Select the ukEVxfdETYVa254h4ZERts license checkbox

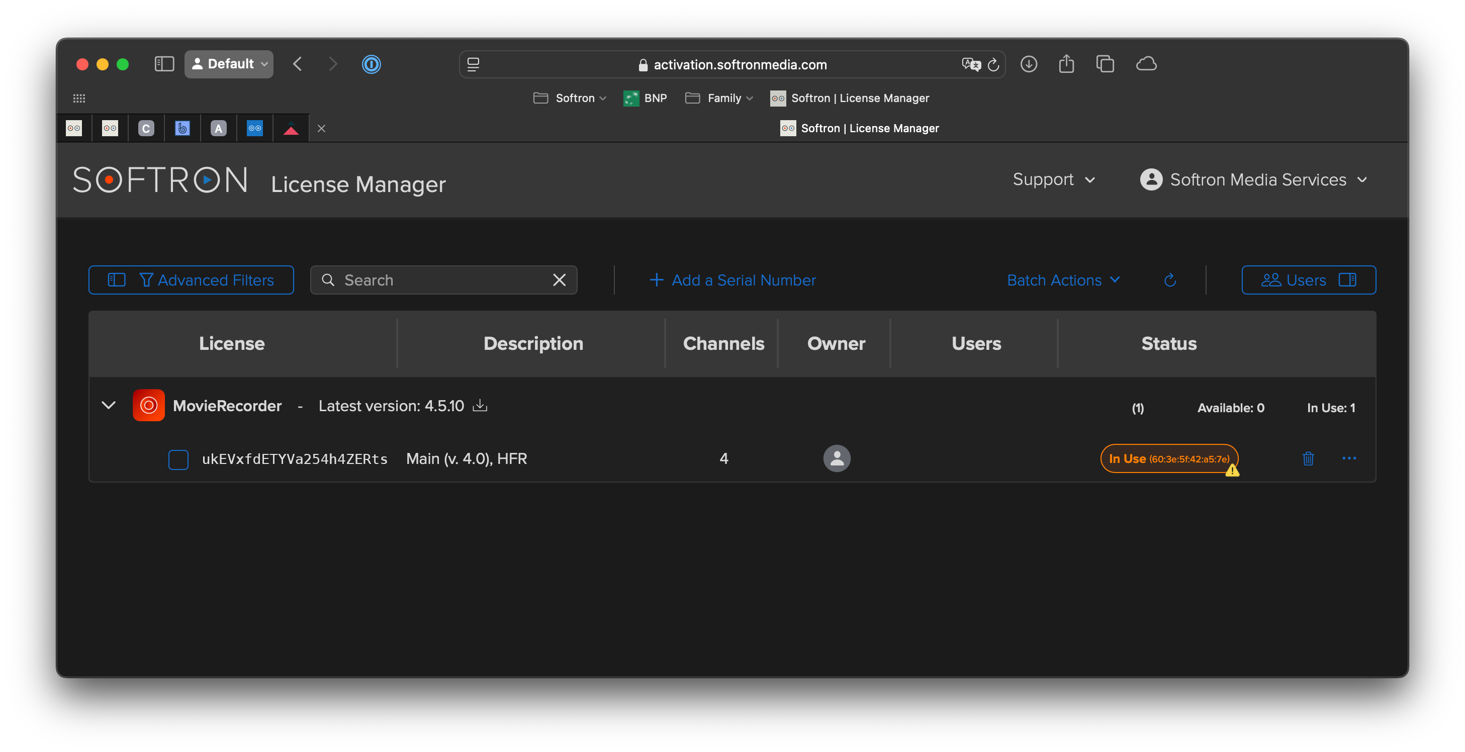click(x=178, y=459)
